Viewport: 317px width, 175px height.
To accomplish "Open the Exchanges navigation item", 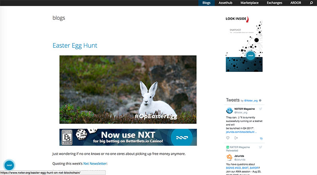I will tap(274, 3).
